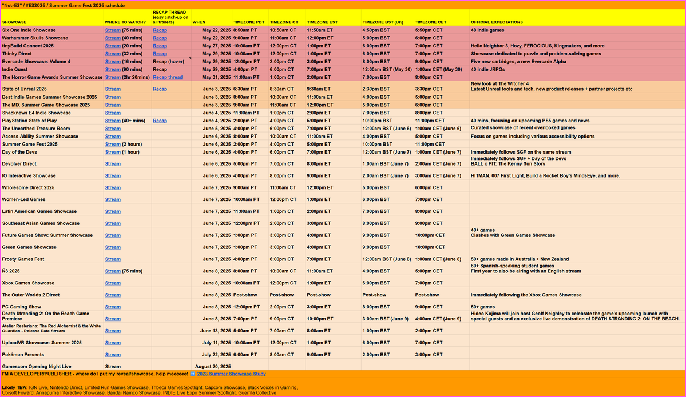Open the Day of the Devs Stream link
Screen dimensions: 686x397
pos(113,152)
